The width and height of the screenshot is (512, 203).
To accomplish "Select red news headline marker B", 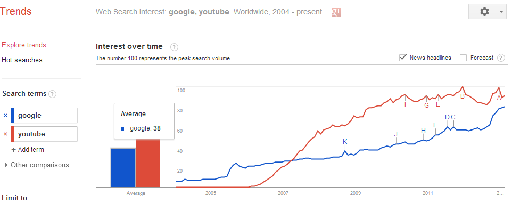I will 463,96.
